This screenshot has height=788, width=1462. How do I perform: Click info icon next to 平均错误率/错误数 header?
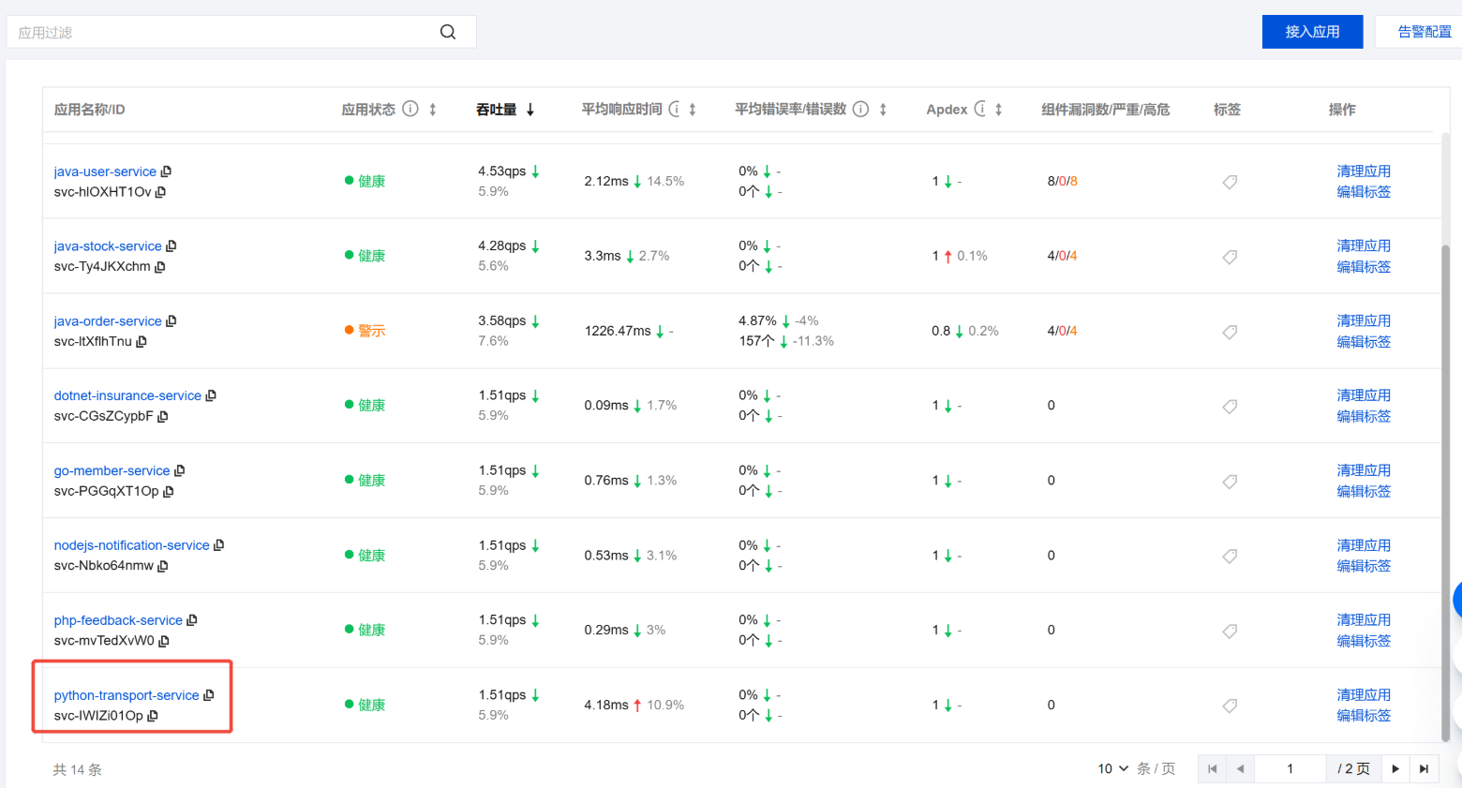[x=860, y=109]
